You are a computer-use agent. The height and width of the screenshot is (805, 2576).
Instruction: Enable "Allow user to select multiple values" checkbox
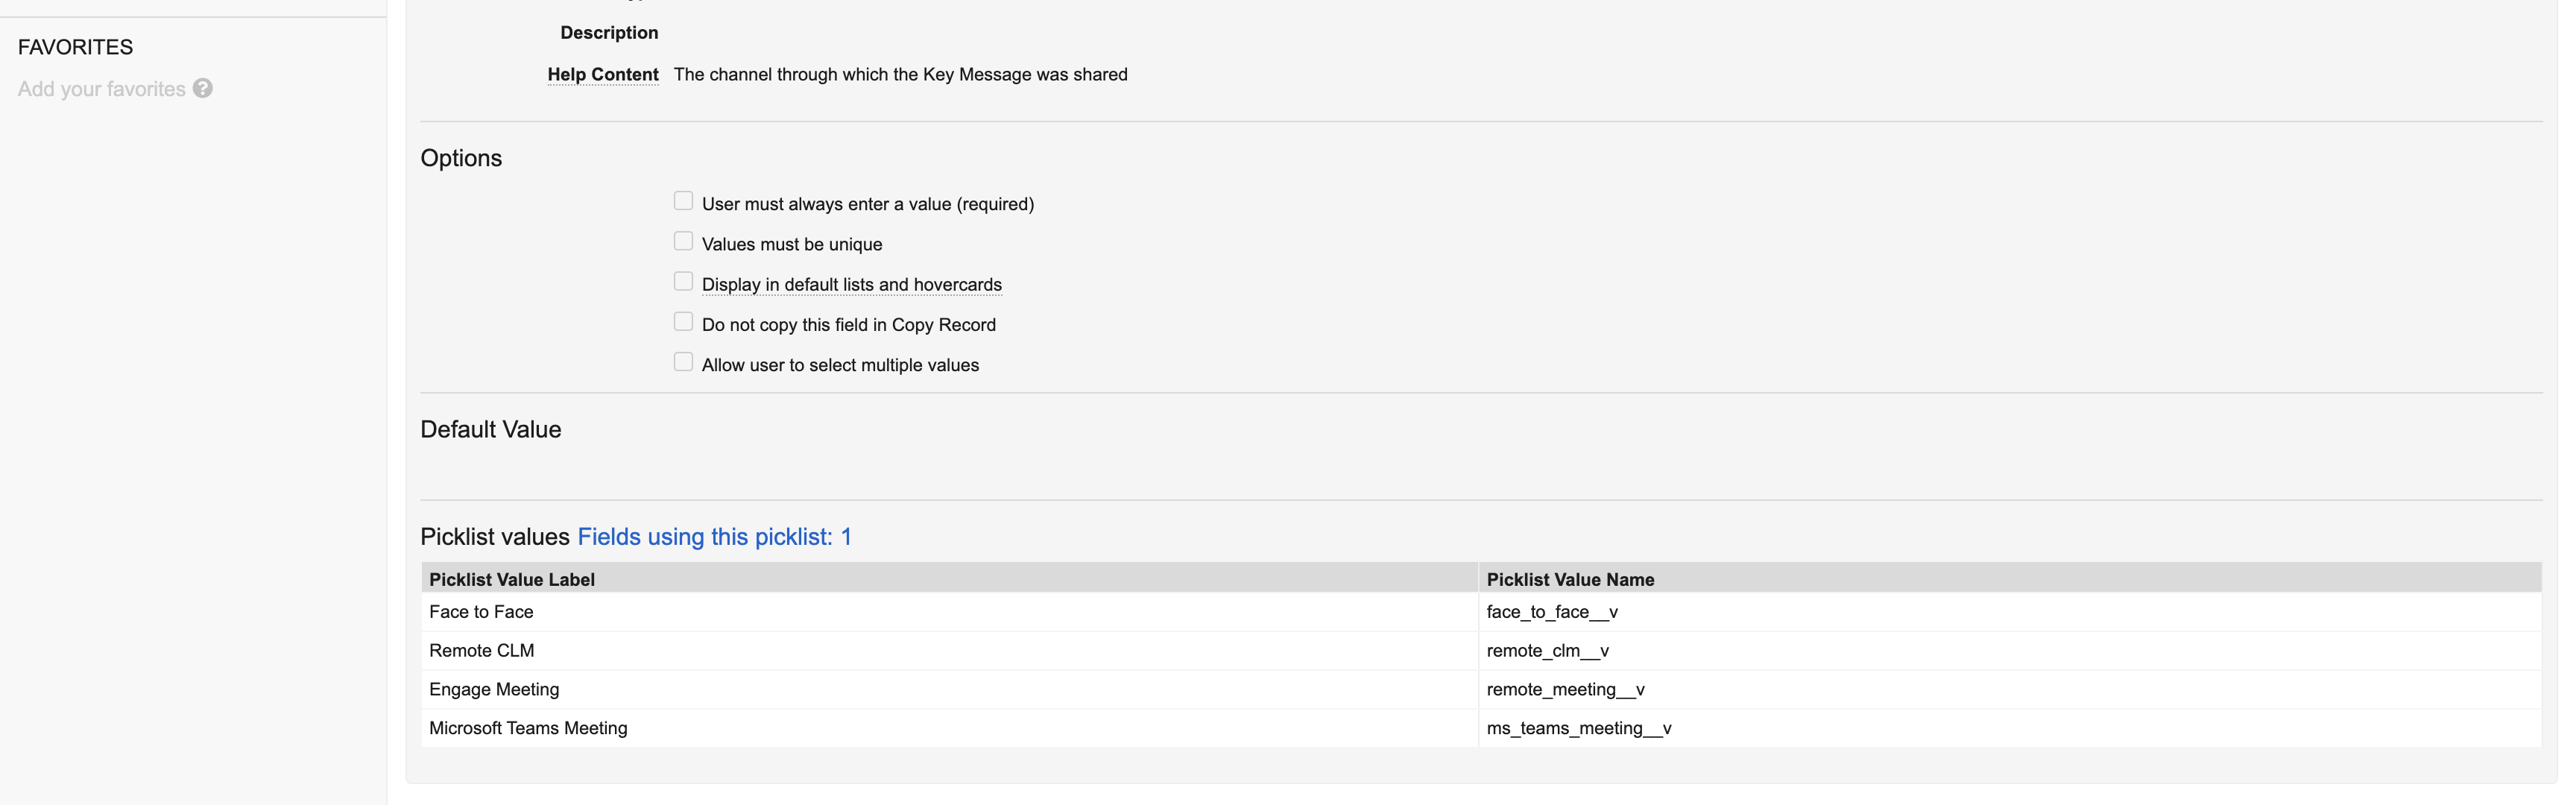683,362
